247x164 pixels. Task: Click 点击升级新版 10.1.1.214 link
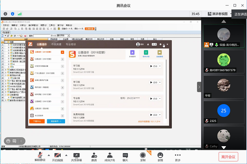[149, 121]
